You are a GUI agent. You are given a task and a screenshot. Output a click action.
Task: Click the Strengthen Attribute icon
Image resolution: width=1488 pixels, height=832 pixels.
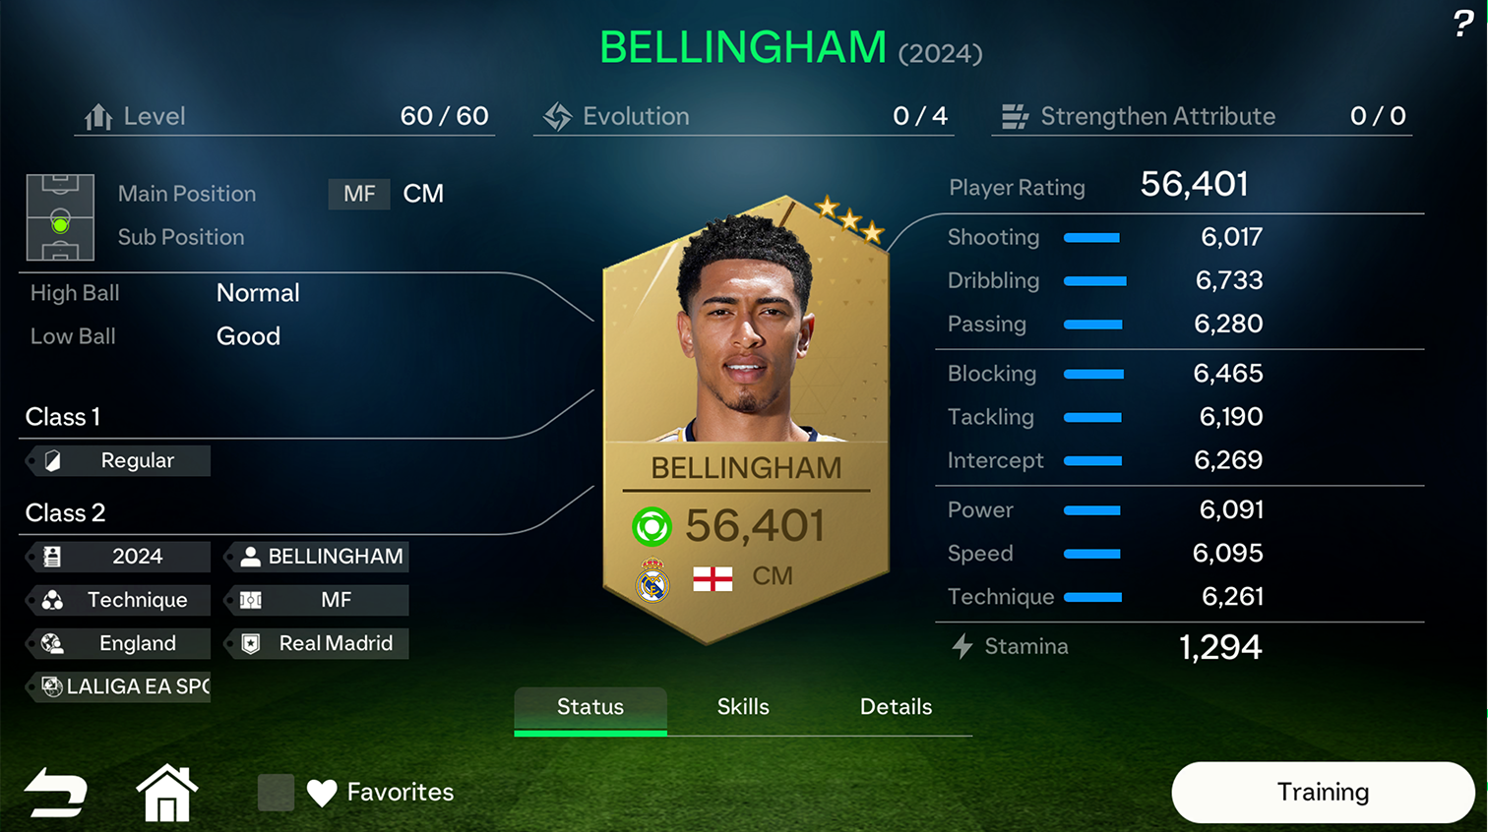(x=1015, y=117)
